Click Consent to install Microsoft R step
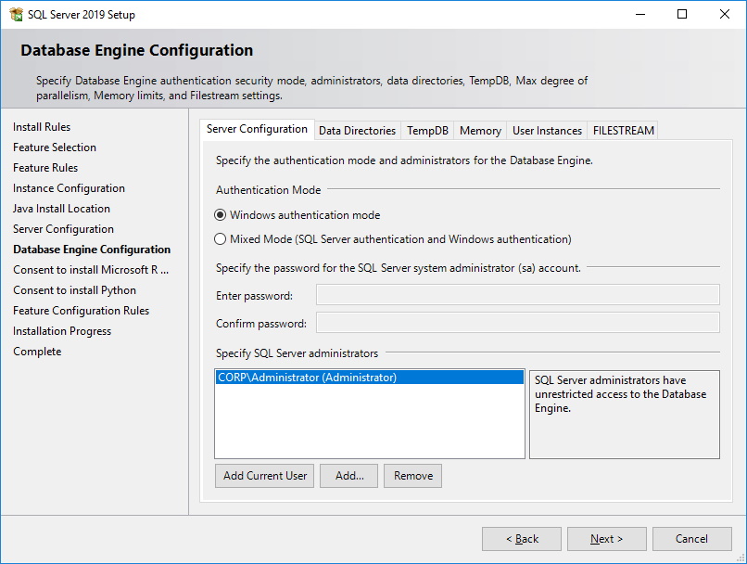Viewport: 747px width, 564px height. (x=91, y=270)
